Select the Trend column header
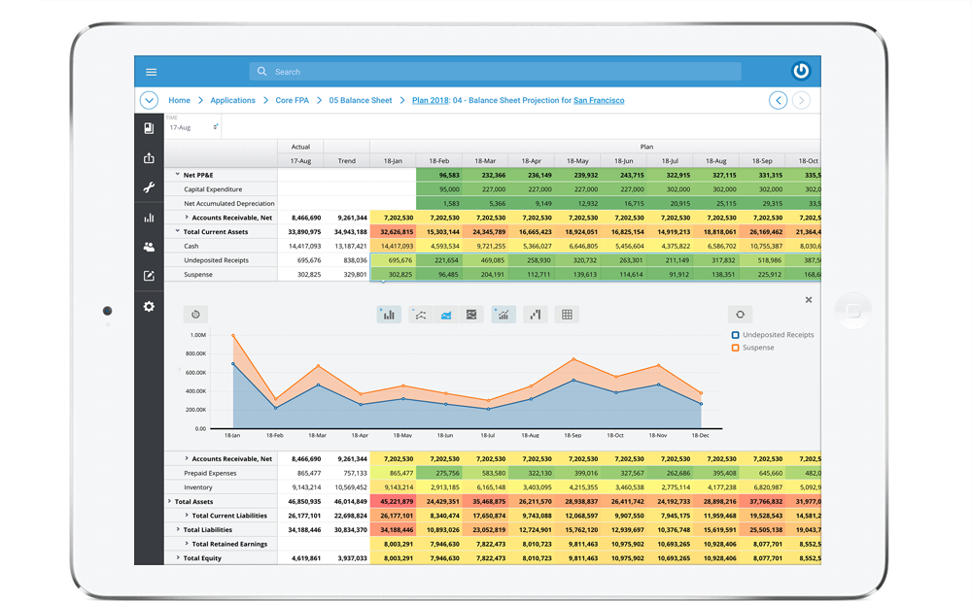 (347, 161)
